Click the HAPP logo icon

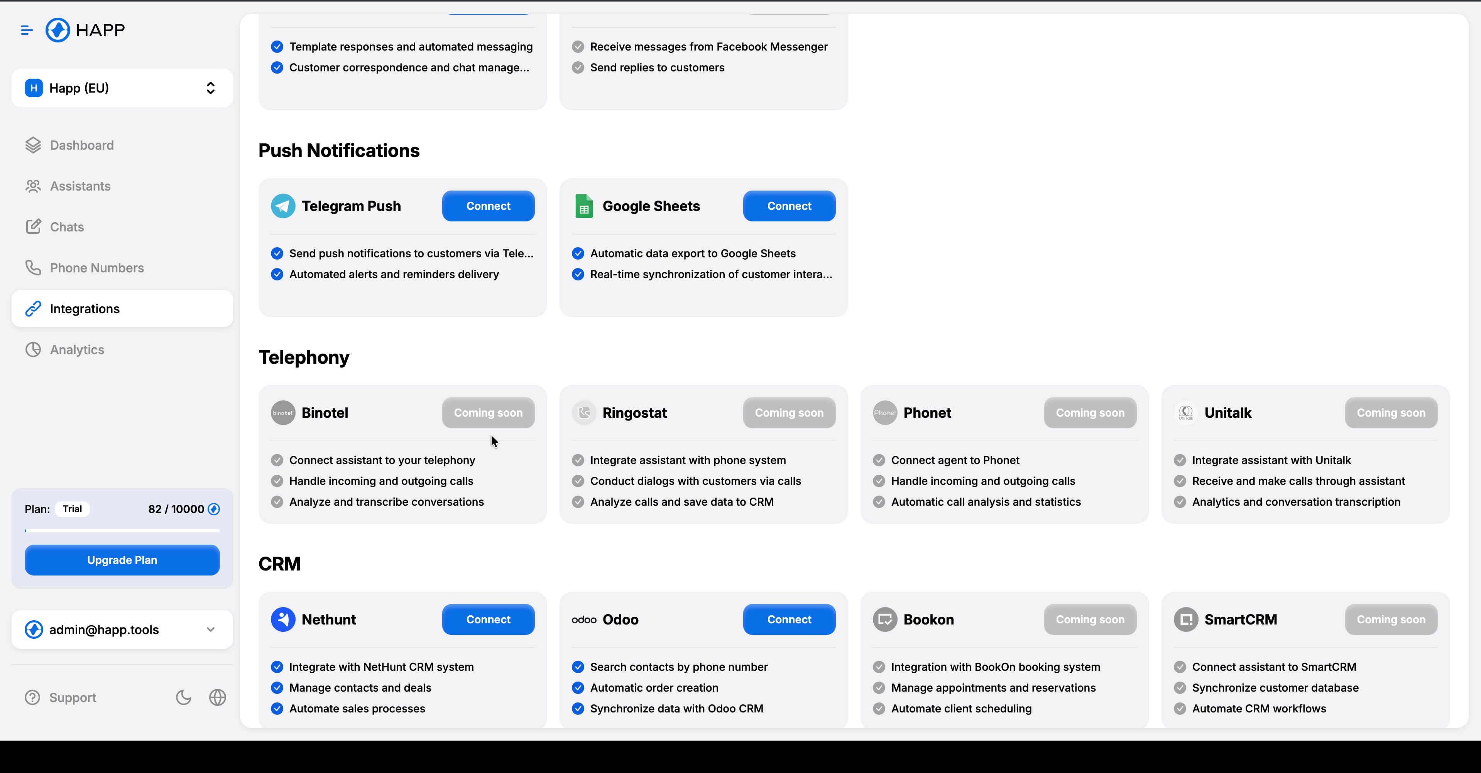click(x=57, y=30)
